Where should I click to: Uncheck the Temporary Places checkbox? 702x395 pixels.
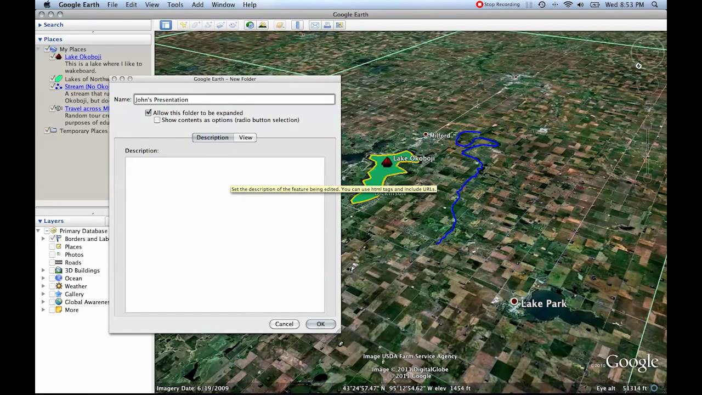click(x=47, y=131)
